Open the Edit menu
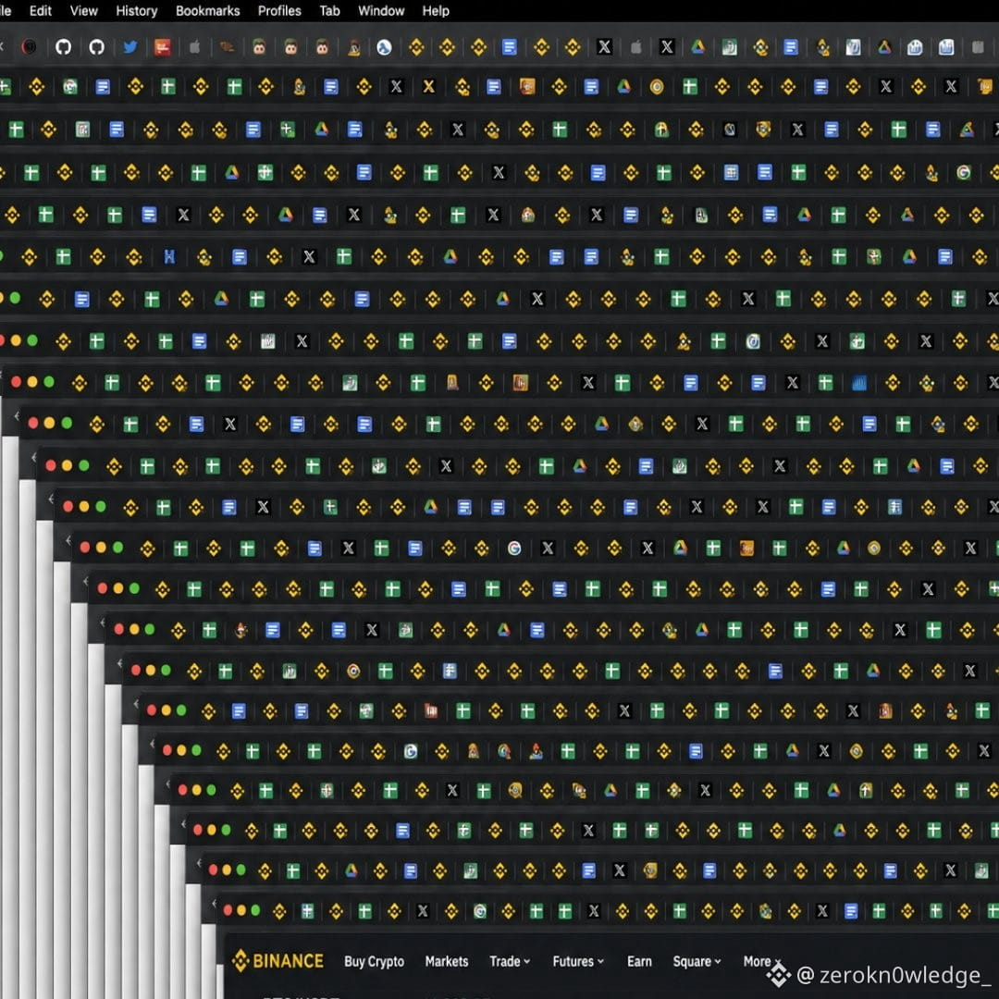 (x=40, y=11)
